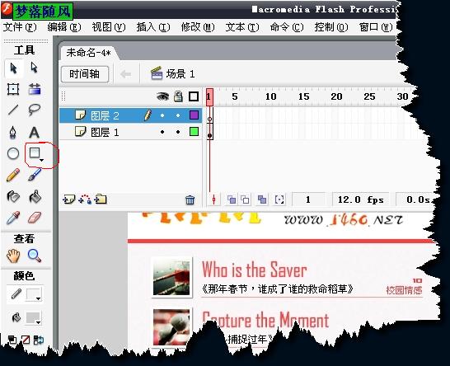The width and height of the screenshot is (450, 366).
Task: Click frame 10 on the timeline ruler
Action: point(270,96)
